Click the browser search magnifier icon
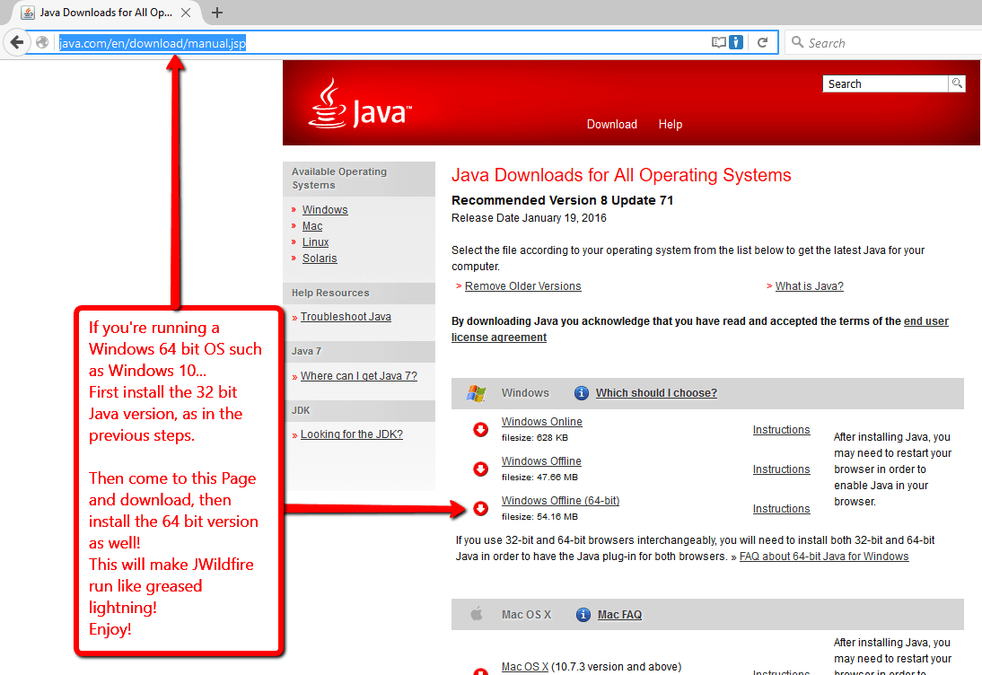982x675 pixels. [797, 42]
